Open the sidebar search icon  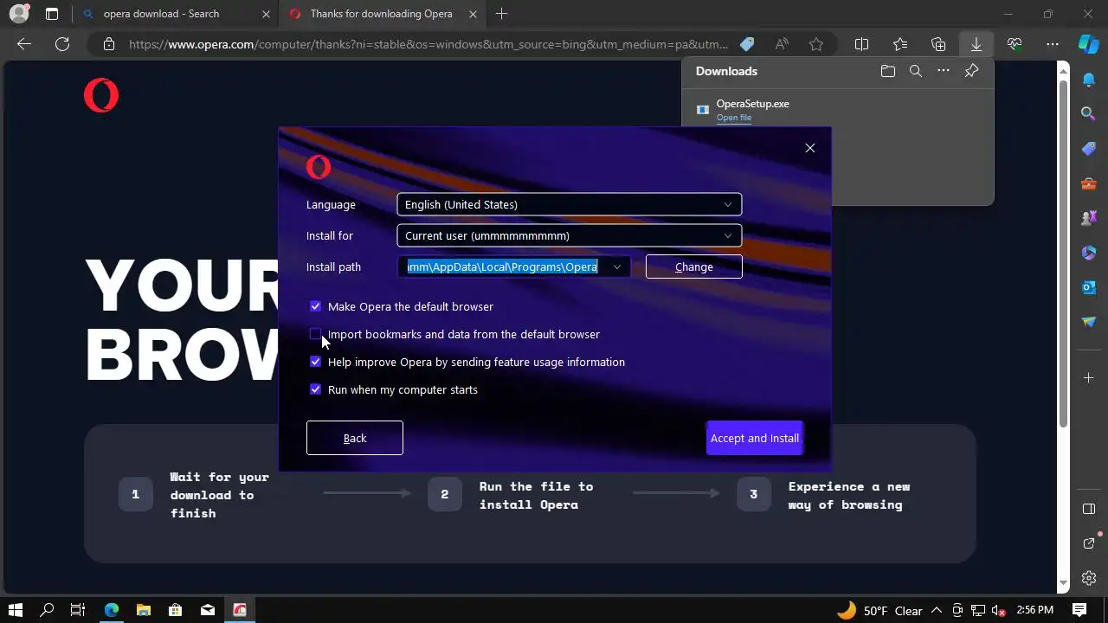click(1089, 113)
